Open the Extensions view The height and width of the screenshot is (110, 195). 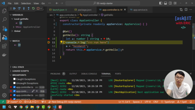click(x=4, y=46)
